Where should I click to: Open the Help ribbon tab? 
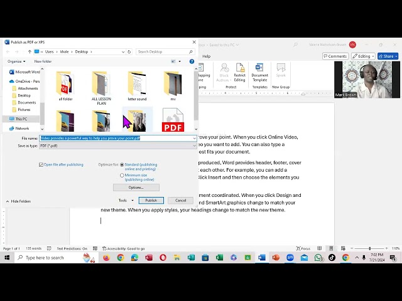coord(207,56)
